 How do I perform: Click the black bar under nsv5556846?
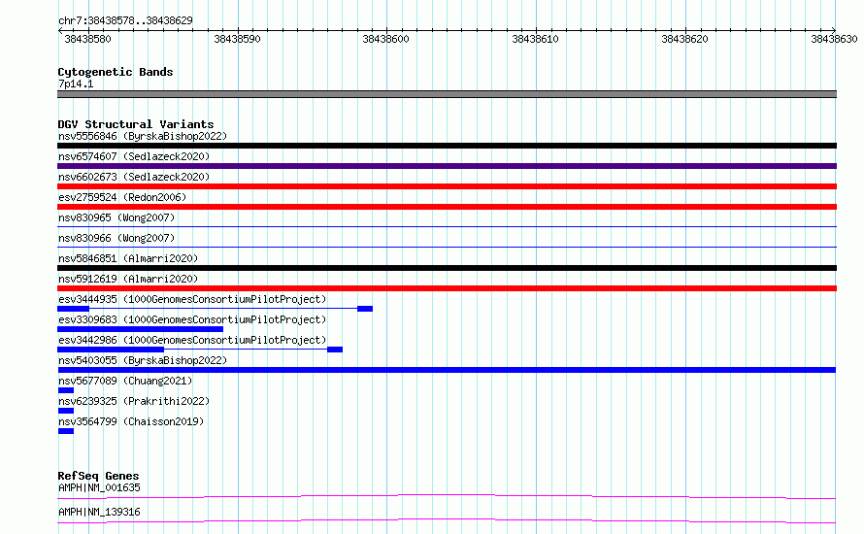[x=447, y=146]
